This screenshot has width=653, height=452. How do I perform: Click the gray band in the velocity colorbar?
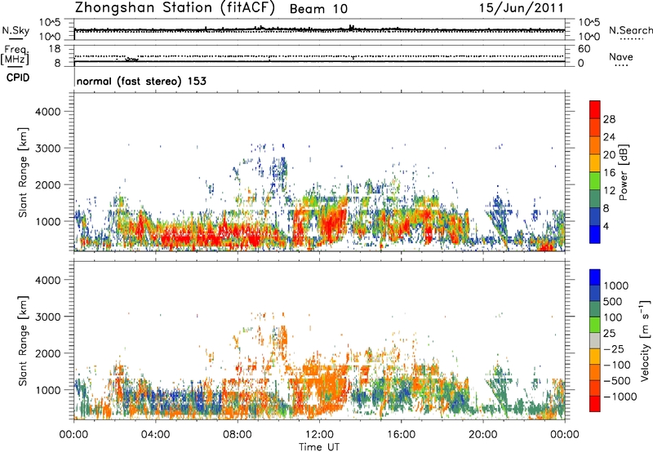[595, 340]
